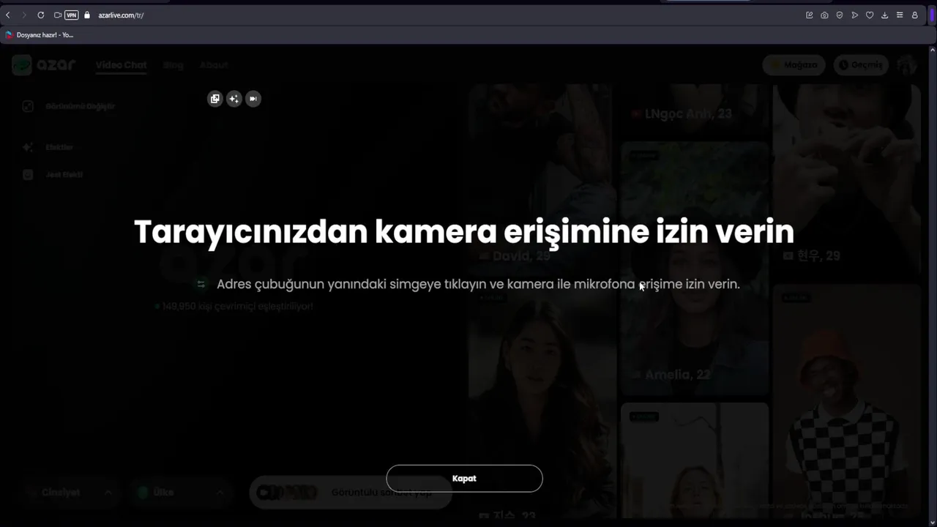Click the heart bookmark icon
The image size is (937, 527).
[x=870, y=15]
